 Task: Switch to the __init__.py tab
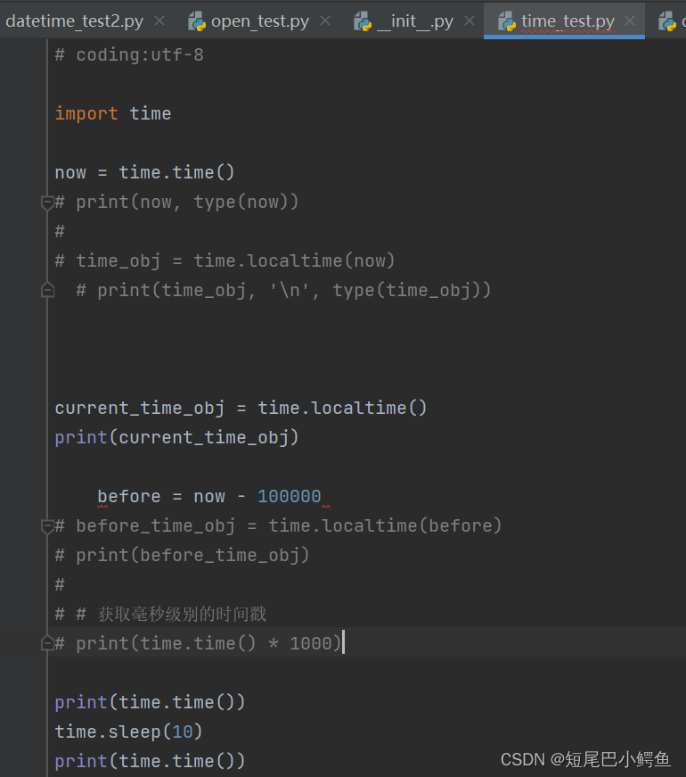[x=415, y=21]
